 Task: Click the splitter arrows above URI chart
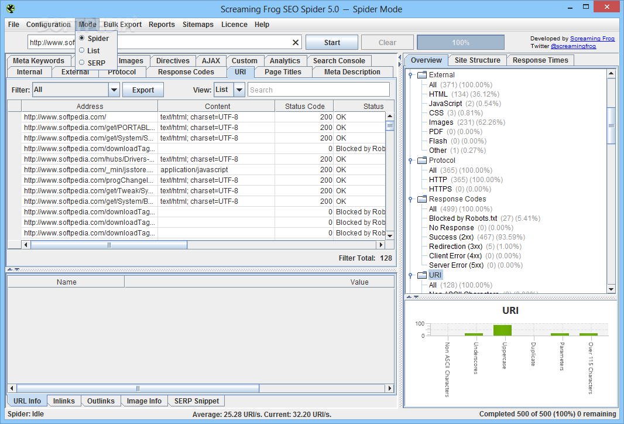pyautogui.click(x=412, y=297)
